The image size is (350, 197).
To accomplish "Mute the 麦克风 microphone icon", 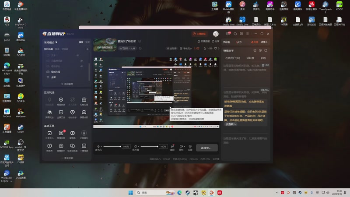I will (x=98, y=147).
